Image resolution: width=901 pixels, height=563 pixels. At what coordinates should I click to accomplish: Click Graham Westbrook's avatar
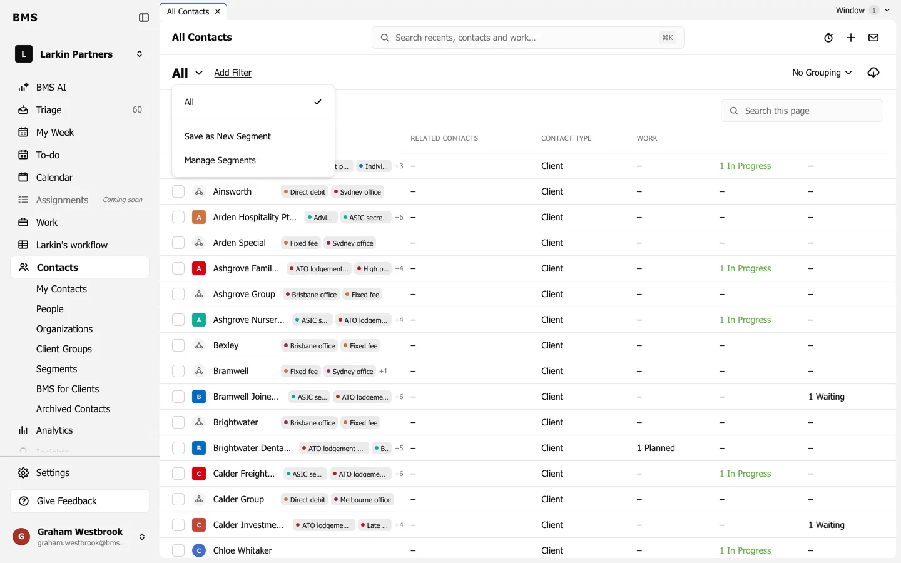click(21, 537)
